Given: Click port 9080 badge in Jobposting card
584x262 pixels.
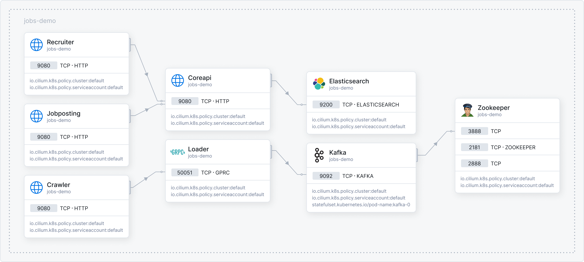Looking at the screenshot, I should pyautogui.click(x=44, y=137).
